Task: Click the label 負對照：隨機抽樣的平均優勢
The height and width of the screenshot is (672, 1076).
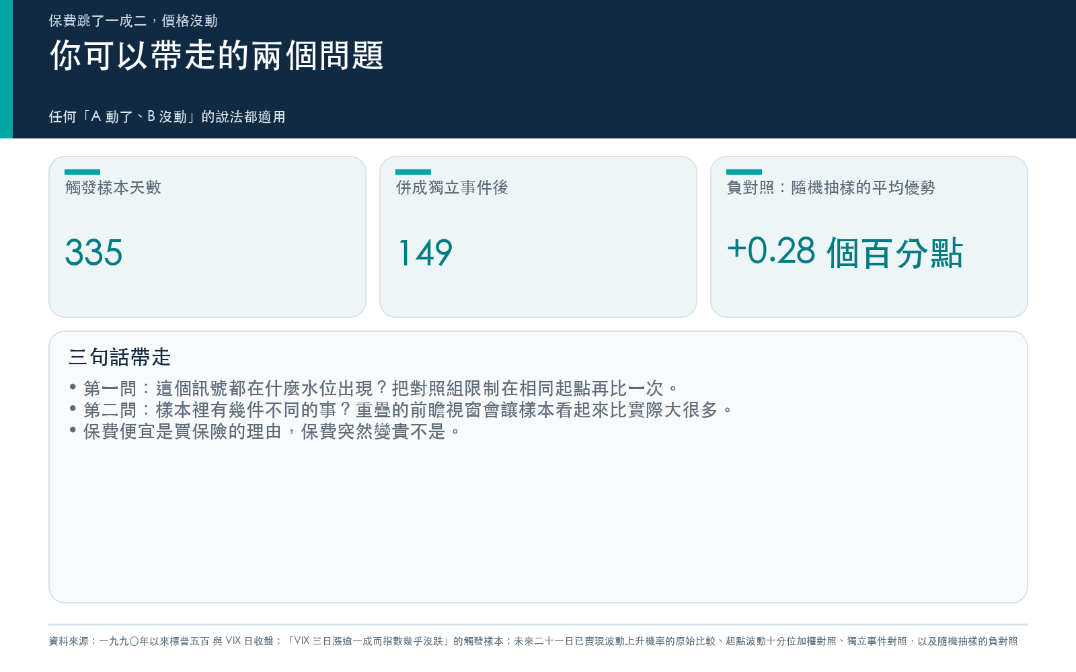Action: (831, 187)
